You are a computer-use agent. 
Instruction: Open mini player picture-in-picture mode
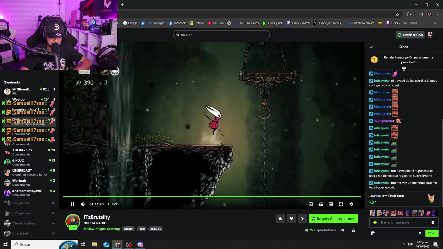click(310, 204)
